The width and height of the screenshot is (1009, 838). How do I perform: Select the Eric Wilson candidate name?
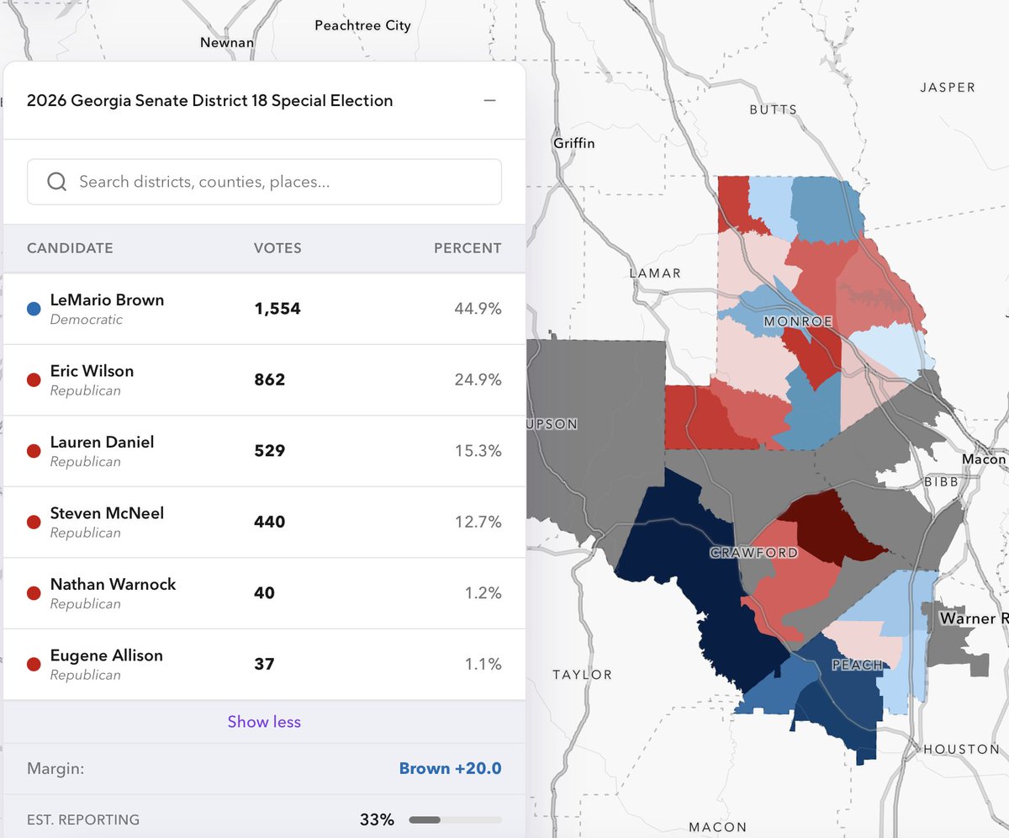click(x=92, y=371)
